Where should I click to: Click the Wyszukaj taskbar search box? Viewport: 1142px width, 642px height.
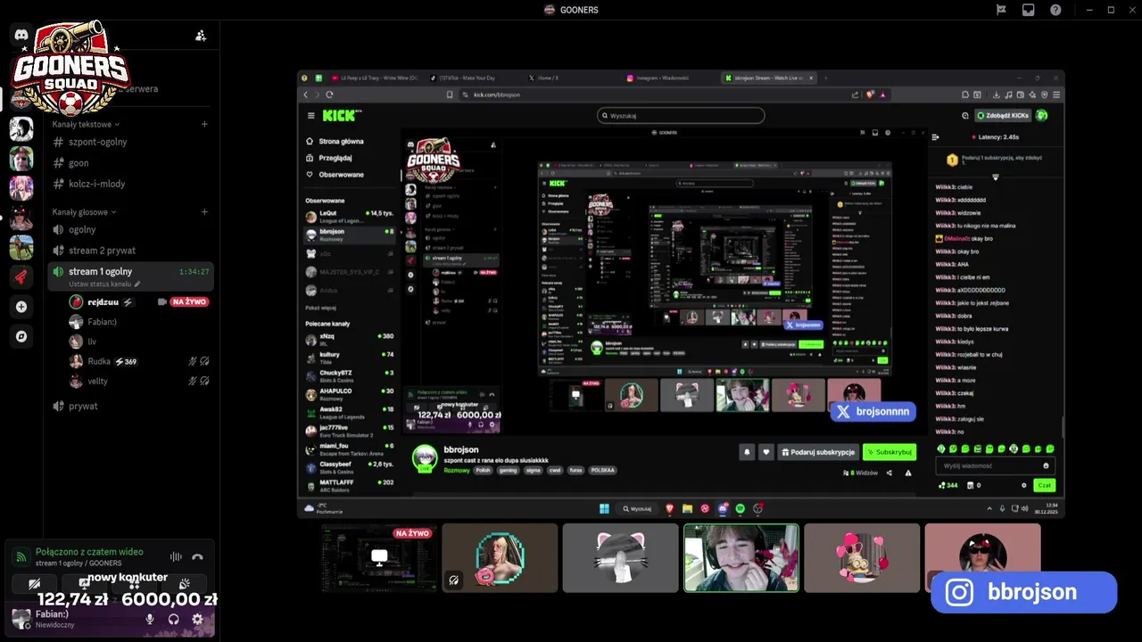point(639,508)
